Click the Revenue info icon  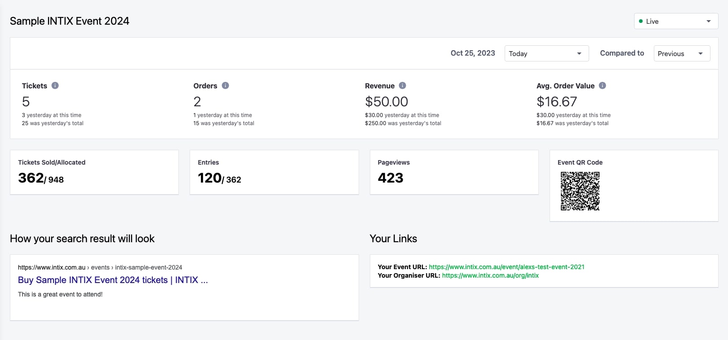click(x=402, y=86)
